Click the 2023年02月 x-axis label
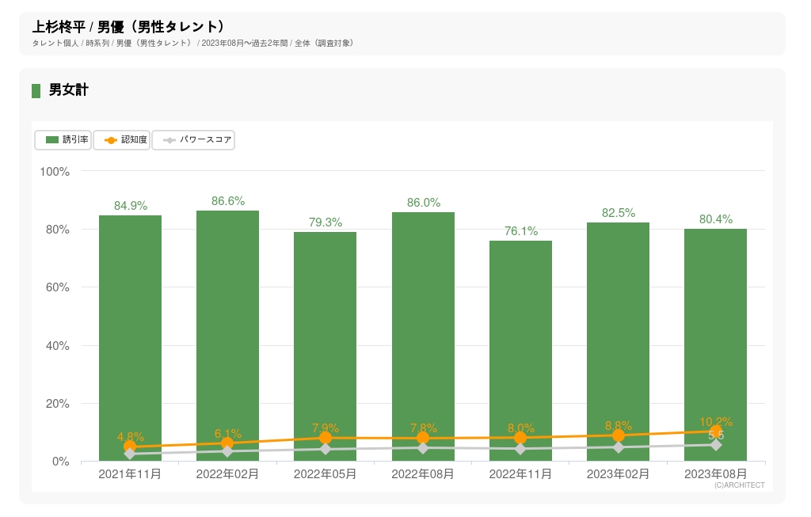 point(618,474)
